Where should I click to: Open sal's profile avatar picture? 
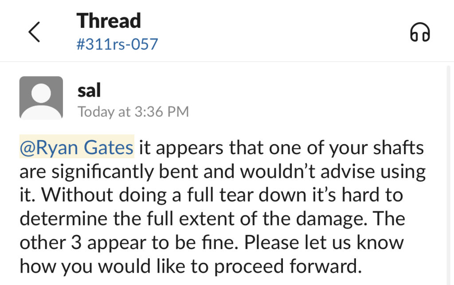click(x=41, y=98)
